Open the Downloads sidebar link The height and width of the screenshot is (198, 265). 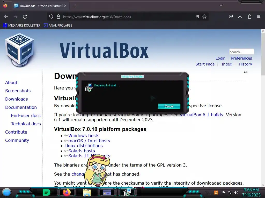(17, 99)
